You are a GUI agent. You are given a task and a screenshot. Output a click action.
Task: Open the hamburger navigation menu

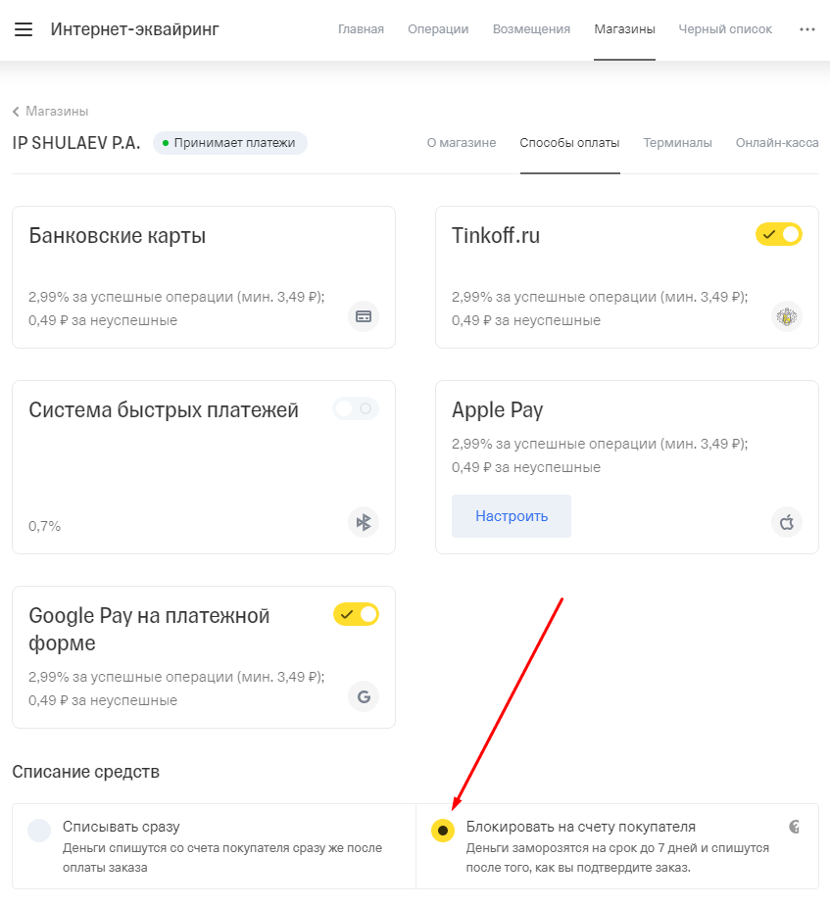pos(24,29)
